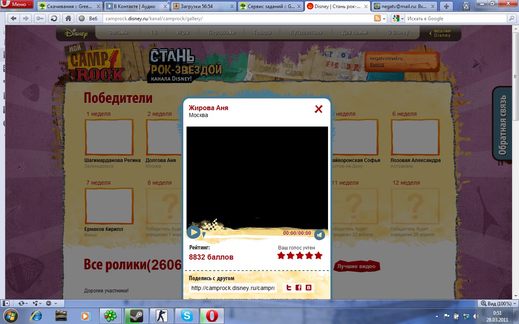519x324 pixels.
Task: Open the Opera Turbo dropdown
Action: (x=51, y=303)
